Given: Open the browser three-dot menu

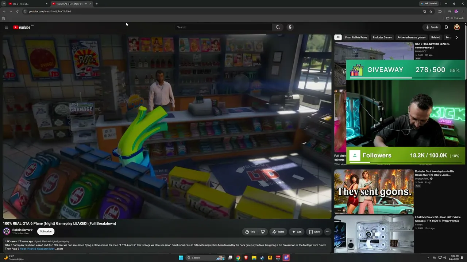Looking at the screenshot, I should click(x=463, y=11).
